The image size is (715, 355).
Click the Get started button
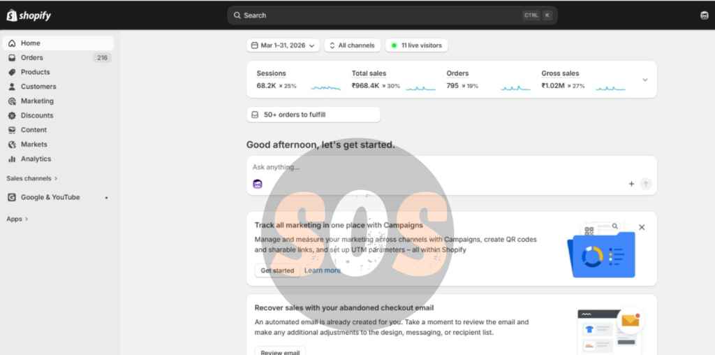click(x=277, y=270)
